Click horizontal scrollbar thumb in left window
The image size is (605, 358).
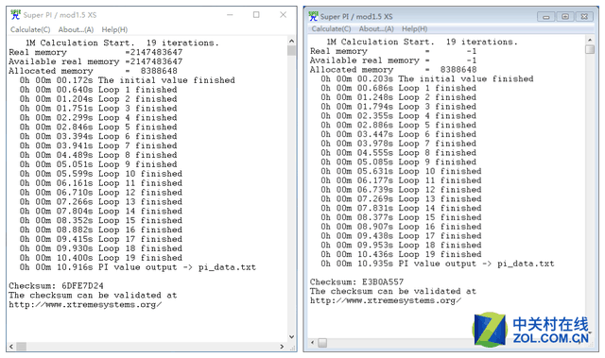coord(21,347)
